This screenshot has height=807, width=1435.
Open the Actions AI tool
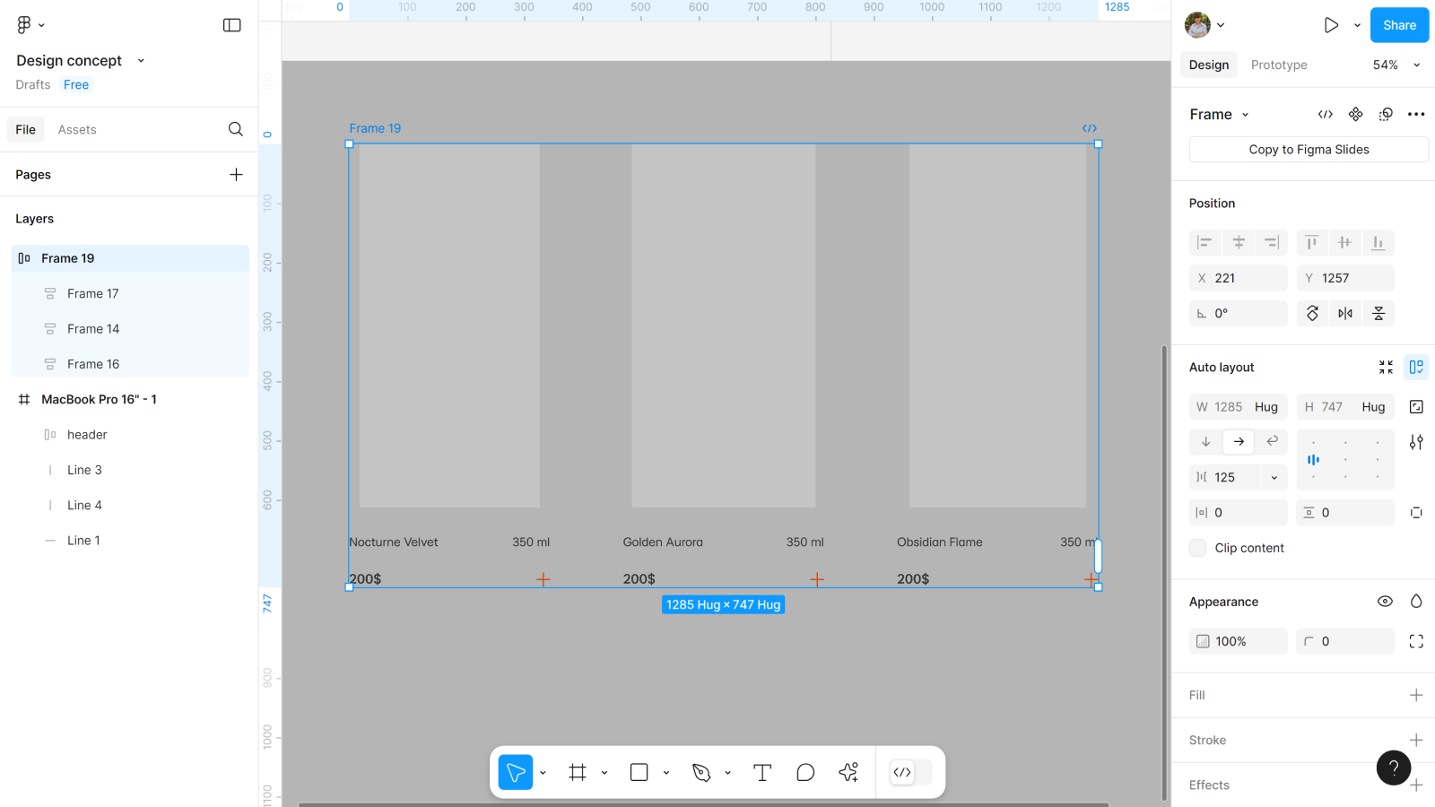(848, 772)
